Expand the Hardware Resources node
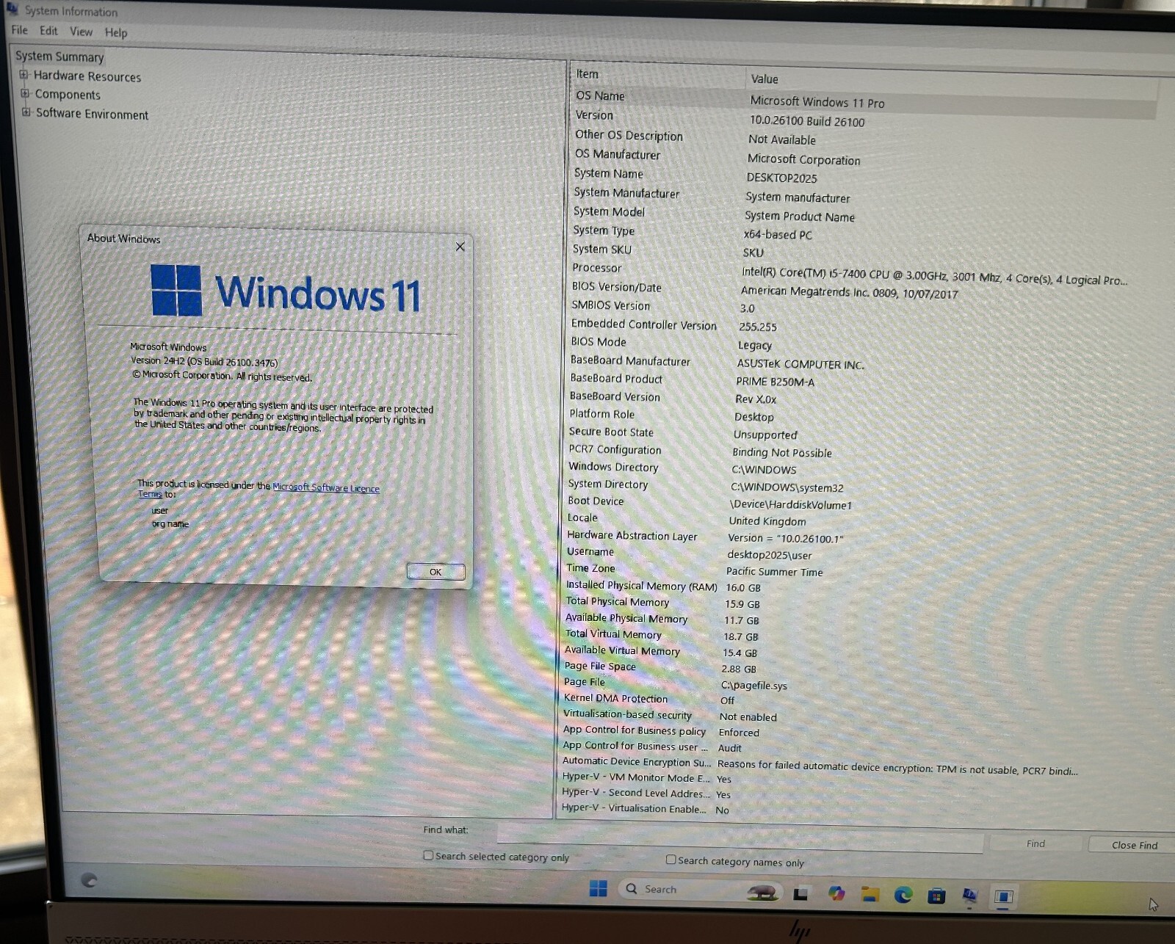 pyautogui.click(x=23, y=74)
